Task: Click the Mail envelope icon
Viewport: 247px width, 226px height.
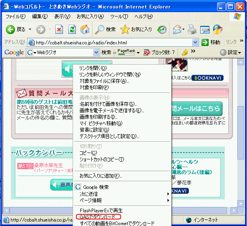Action: 177,29
